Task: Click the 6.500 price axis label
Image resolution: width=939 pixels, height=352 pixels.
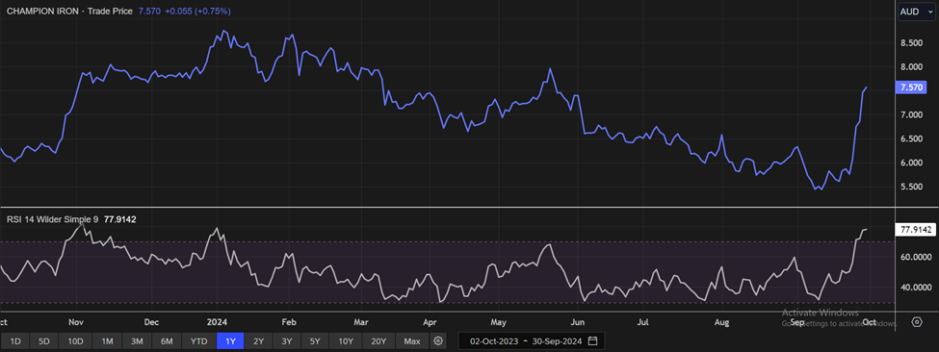Action: (910, 138)
